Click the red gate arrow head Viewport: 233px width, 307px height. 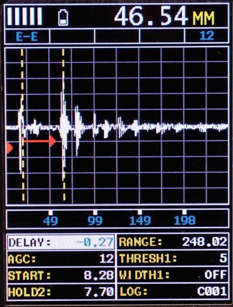tap(52, 141)
